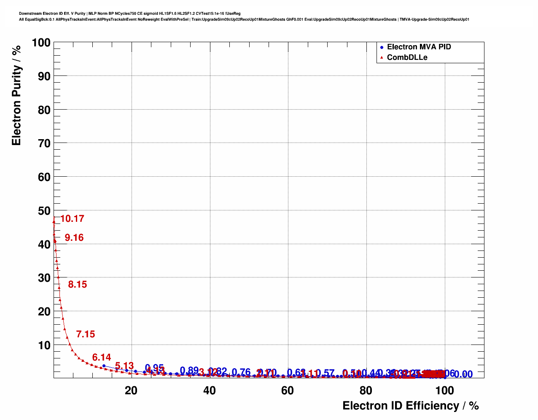
Task: Click the 20 tick on efficiency axis
Action: (x=131, y=390)
